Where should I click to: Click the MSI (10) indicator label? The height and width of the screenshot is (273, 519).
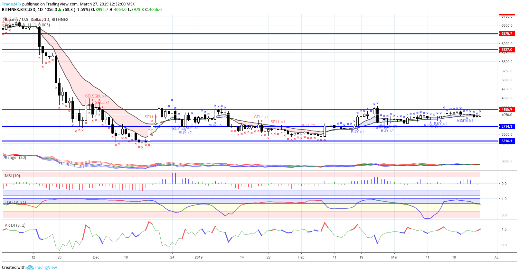pyautogui.click(x=12, y=176)
